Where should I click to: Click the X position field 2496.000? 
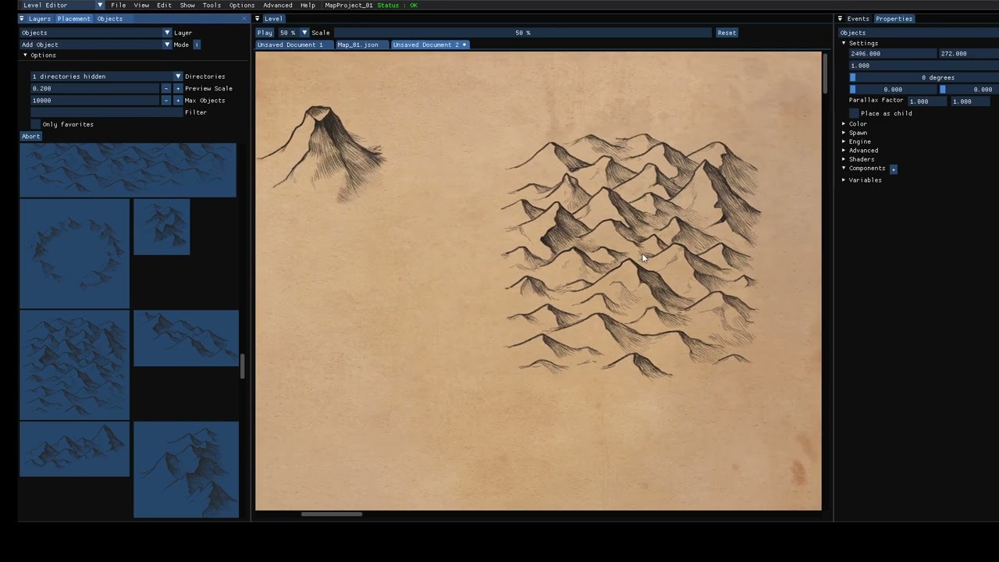pyautogui.click(x=892, y=54)
